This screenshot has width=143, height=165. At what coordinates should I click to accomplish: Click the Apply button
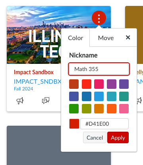(x=118, y=138)
